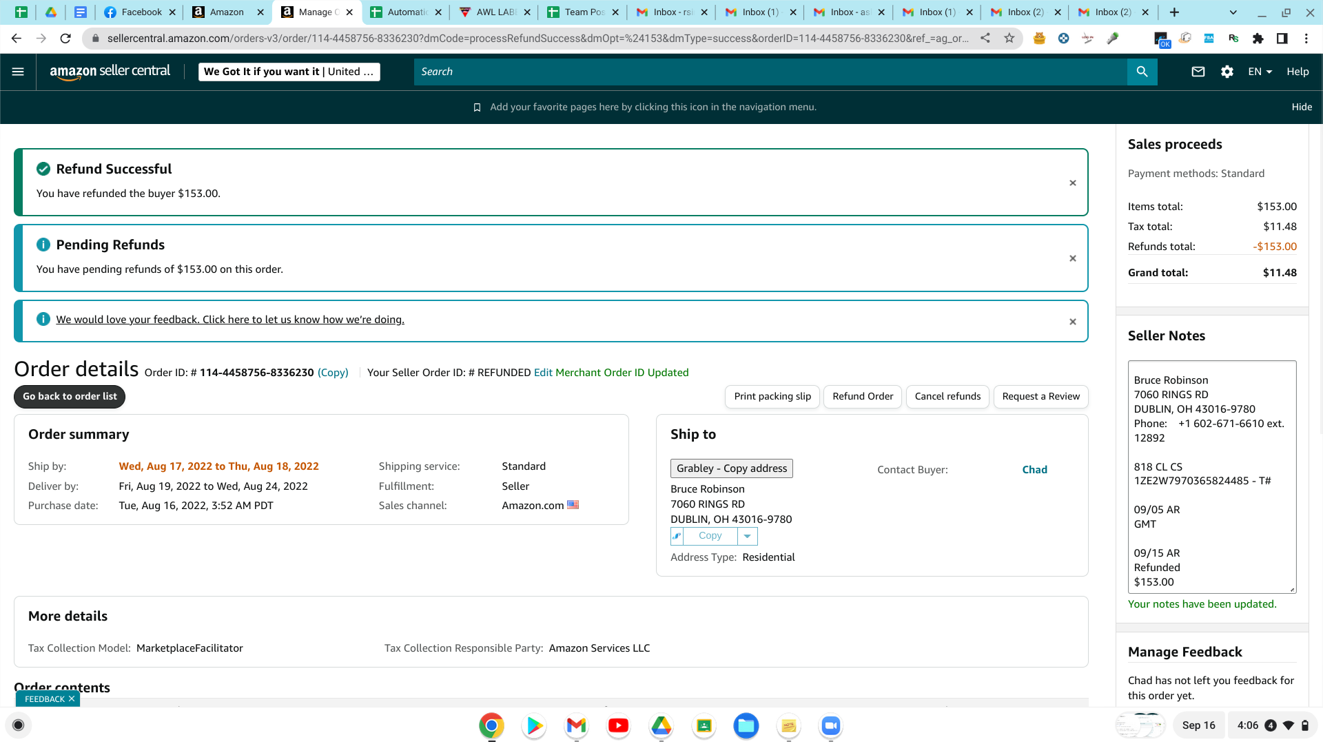Reload the current page
The width and height of the screenshot is (1323, 744).
pyautogui.click(x=65, y=39)
